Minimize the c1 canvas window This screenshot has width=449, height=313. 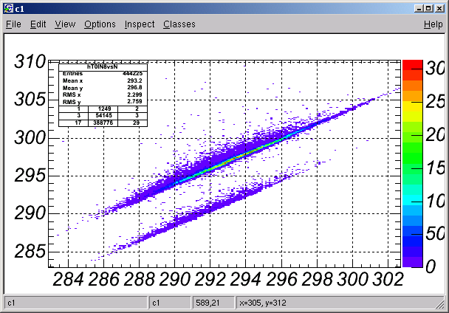[419, 9]
